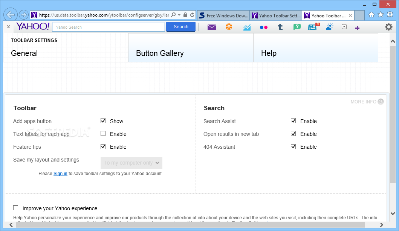Open the browser Tools gear icon
399x231 pixels.
tap(390, 15)
